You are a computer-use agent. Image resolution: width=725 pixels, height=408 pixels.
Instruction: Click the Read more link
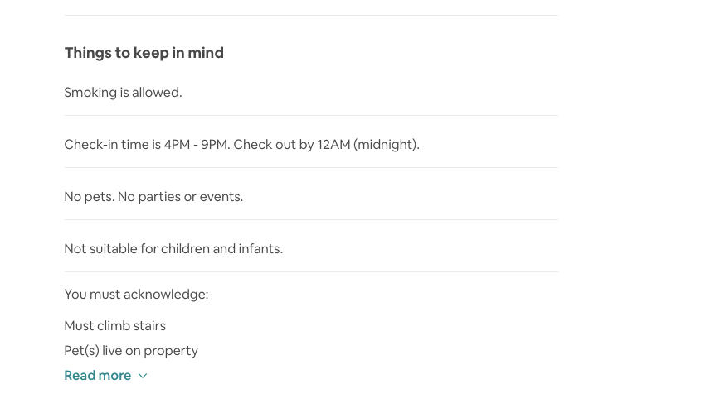[x=97, y=376]
